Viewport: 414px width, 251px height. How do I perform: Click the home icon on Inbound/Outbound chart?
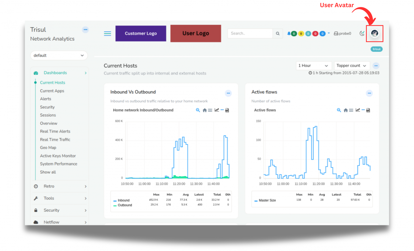205,110
